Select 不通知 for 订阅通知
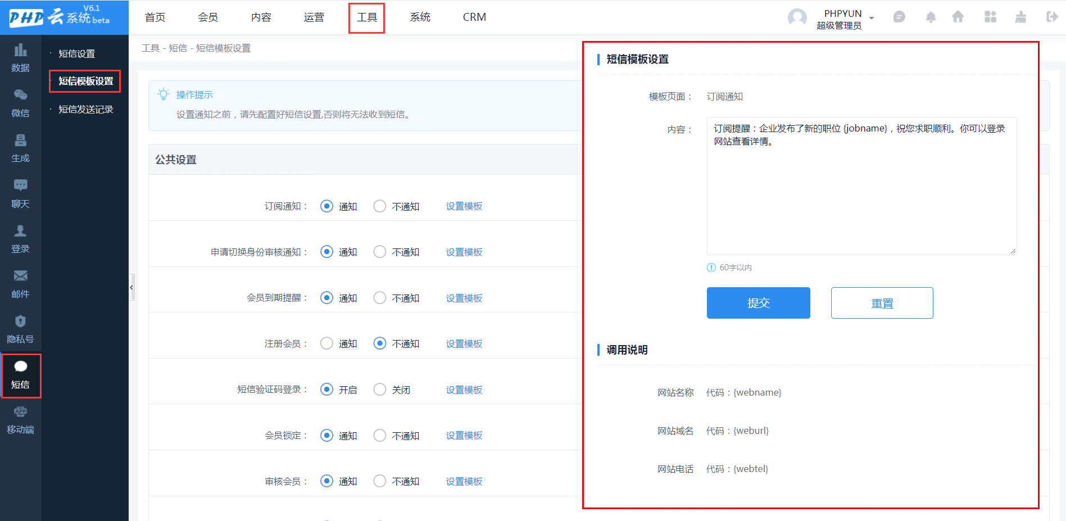This screenshot has width=1066, height=521. click(380, 206)
